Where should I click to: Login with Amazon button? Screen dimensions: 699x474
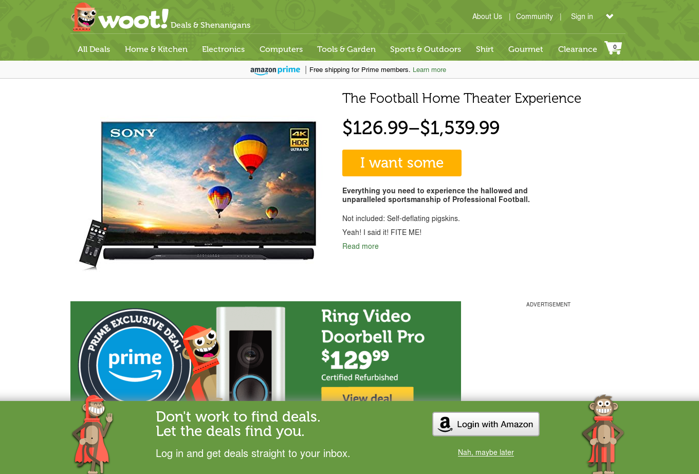486,424
